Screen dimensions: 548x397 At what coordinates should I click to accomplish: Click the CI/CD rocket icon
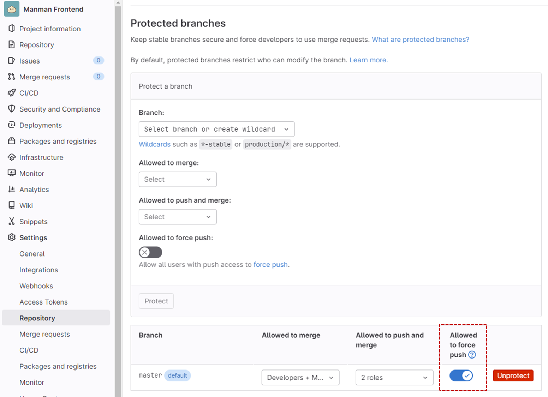tap(12, 92)
